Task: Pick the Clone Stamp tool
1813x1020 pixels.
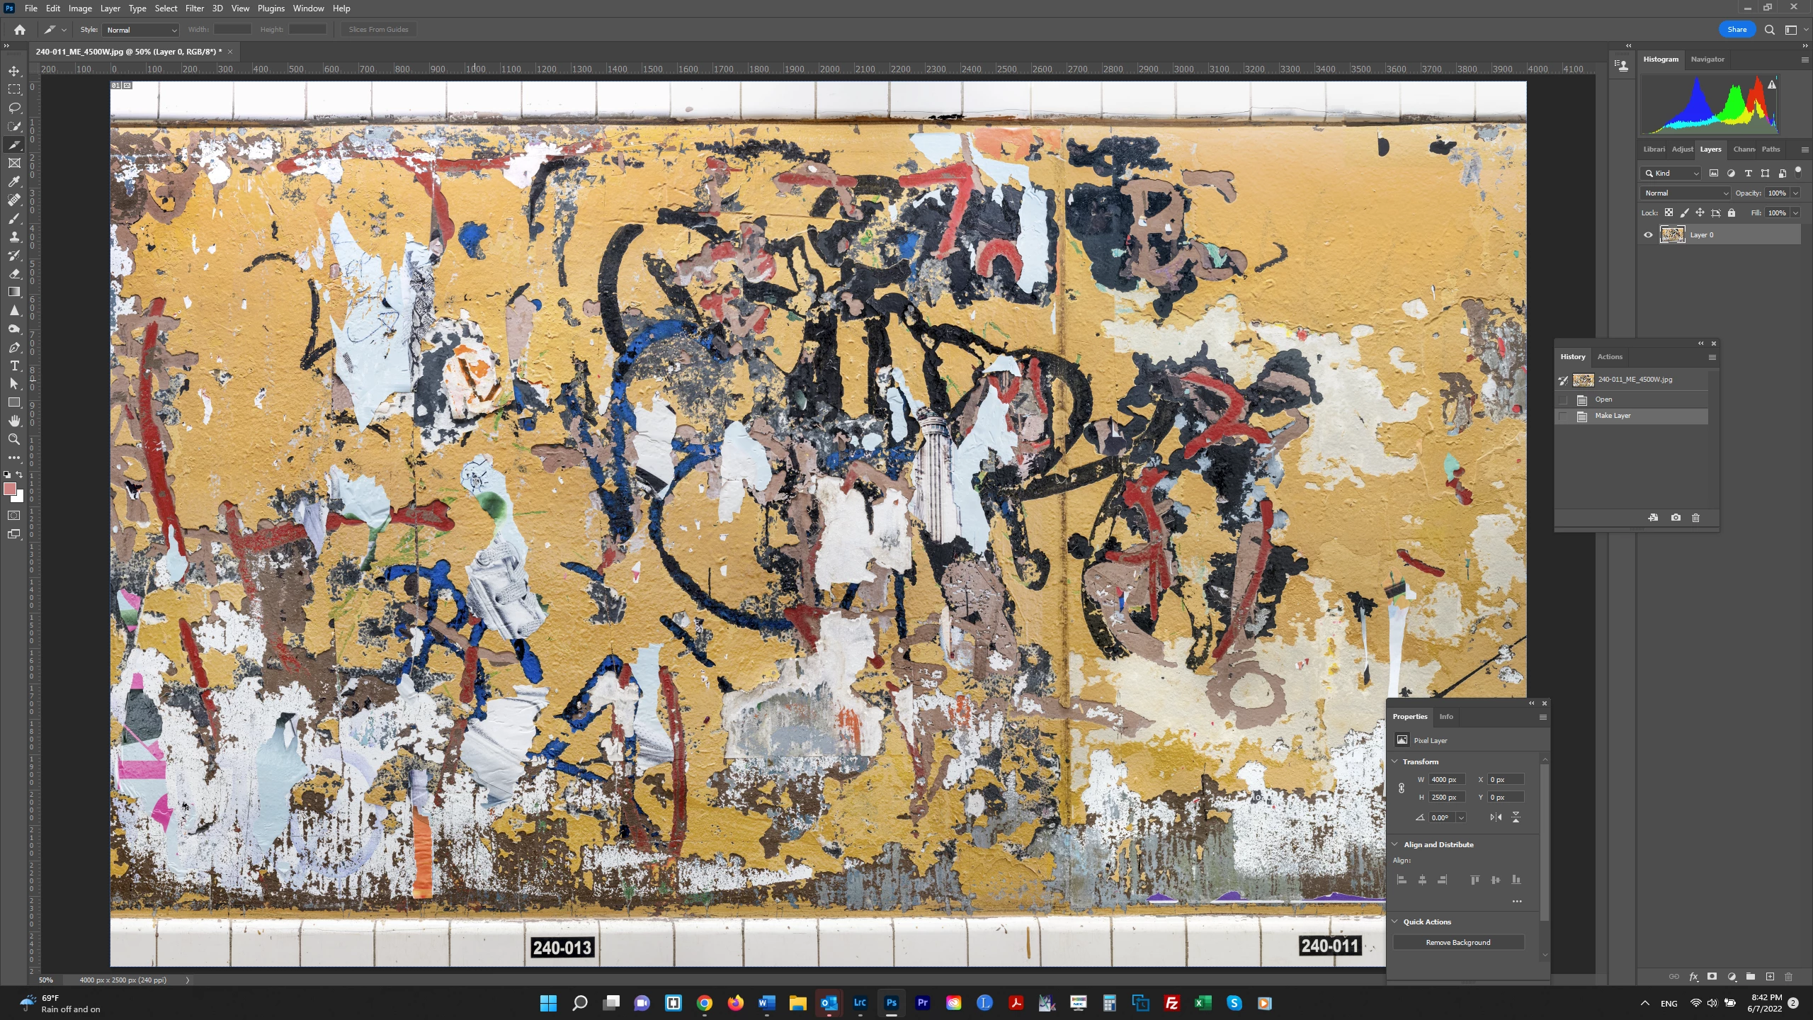Action: point(14,237)
